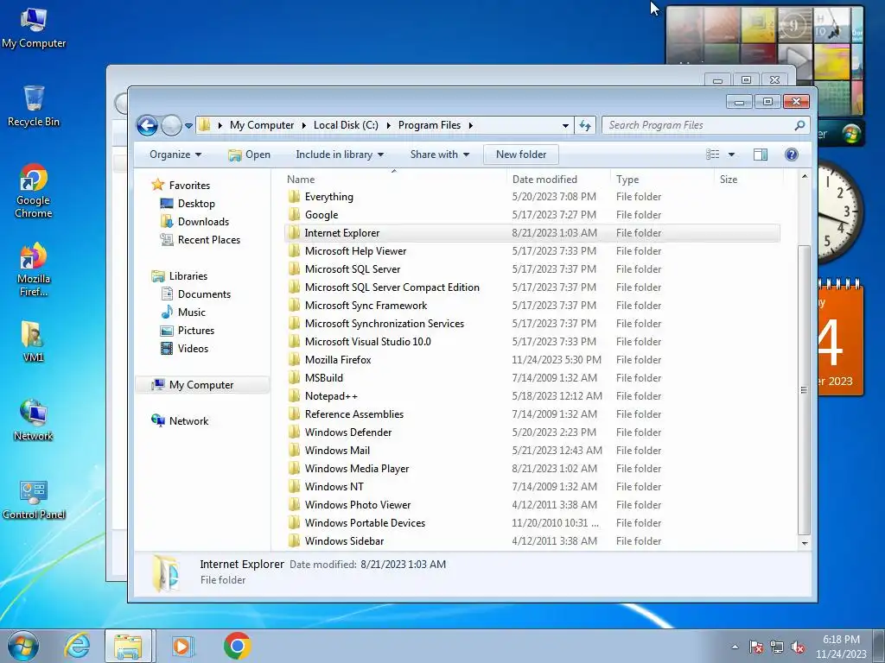Image resolution: width=885 pixels, height=663 pixels.
Task: Select the Windows Media Player folder icon
Action: coord(294,469)
